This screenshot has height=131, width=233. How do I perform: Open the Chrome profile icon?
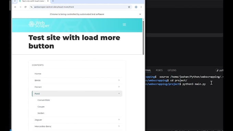tap(136, 7)
